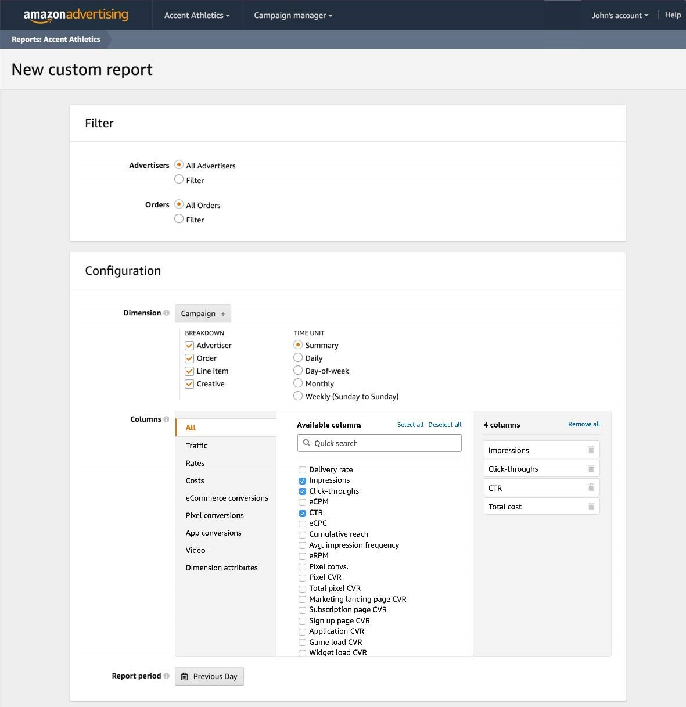Select Weekly (Sunday to Sunday) time unit
Viewport: 686px width, 707px height.
tap(298, 396)
